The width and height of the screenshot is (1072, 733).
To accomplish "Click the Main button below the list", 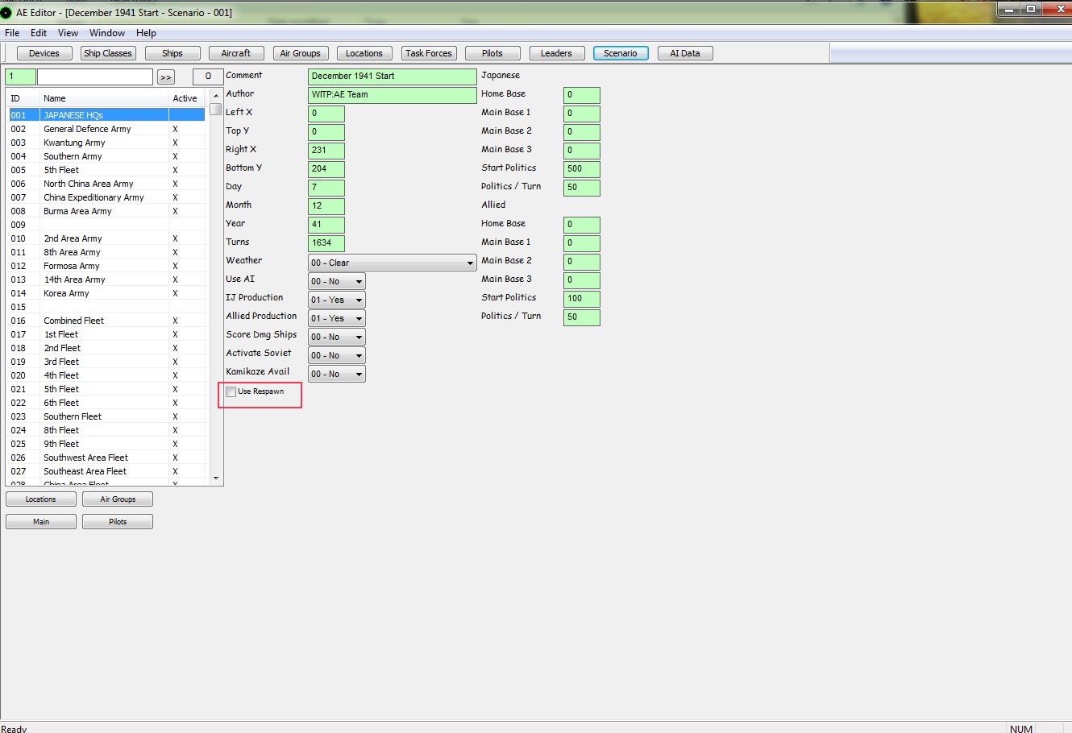I will click(x=41, y=522).
